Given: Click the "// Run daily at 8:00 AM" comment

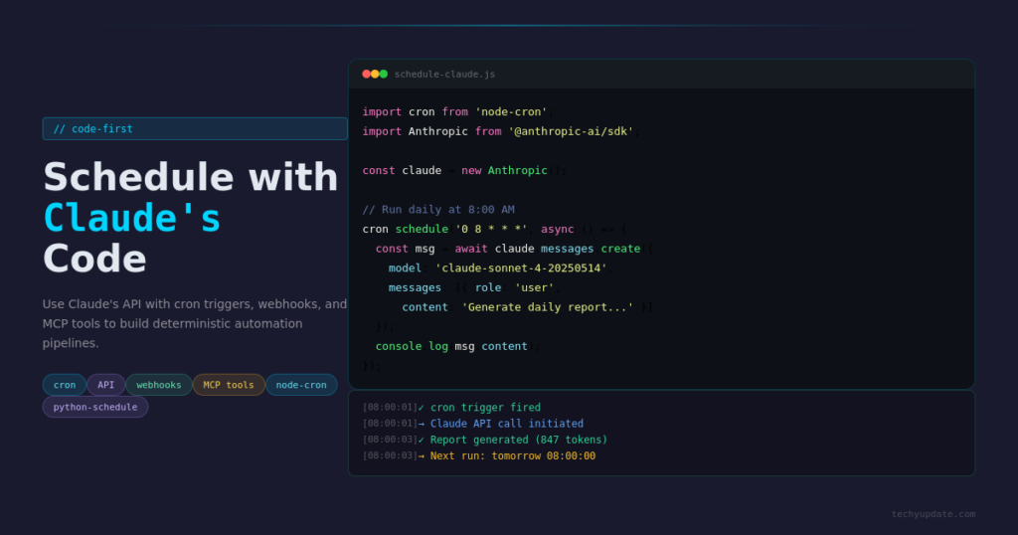Looking at the screenshot, I should (x=438, y=209).
